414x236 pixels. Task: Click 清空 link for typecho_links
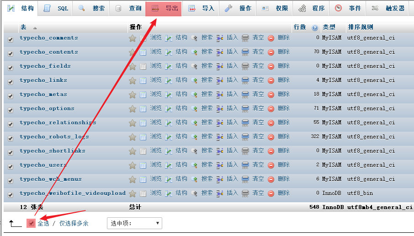coord(258,80)
